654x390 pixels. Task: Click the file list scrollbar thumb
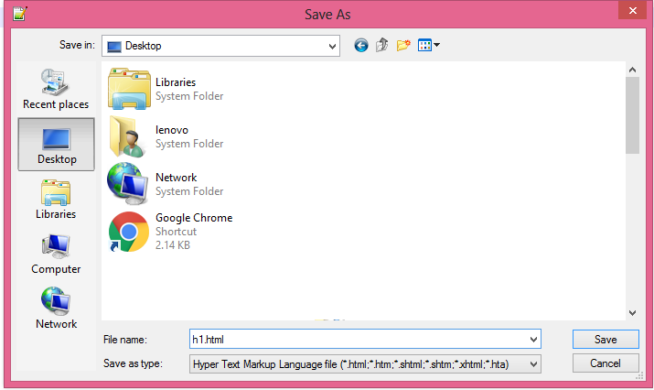click(x=632, y=115)
